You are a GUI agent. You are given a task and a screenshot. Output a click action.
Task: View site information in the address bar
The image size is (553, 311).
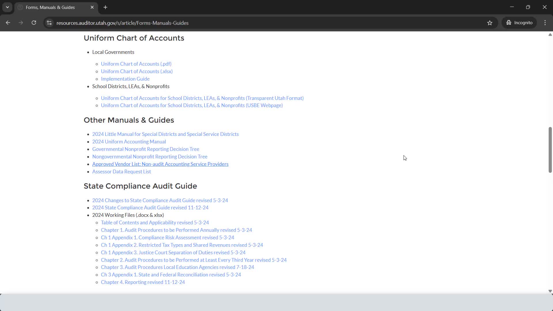pos(49,23)
